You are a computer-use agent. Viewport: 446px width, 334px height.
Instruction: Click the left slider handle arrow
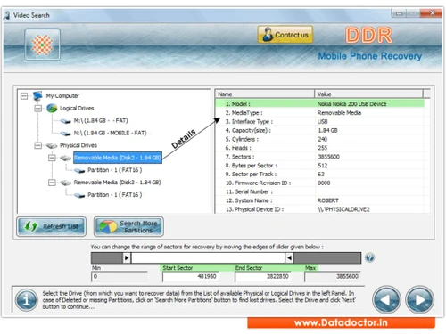tap(127, 257)
